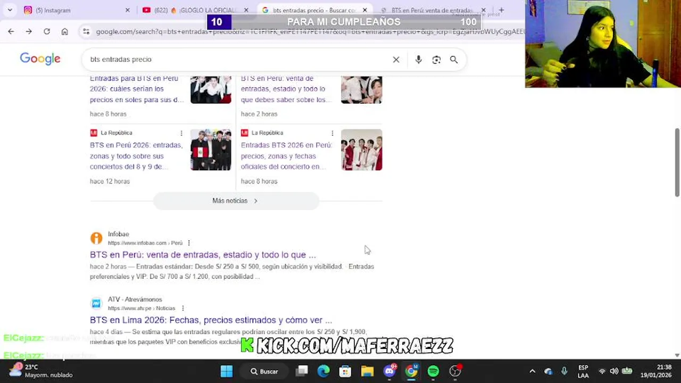Click thumbnail of 'Entradas BTS 2026 en Perú' article
The width and height of the screenshot is (681, 383).
click(x=362, y=149)
